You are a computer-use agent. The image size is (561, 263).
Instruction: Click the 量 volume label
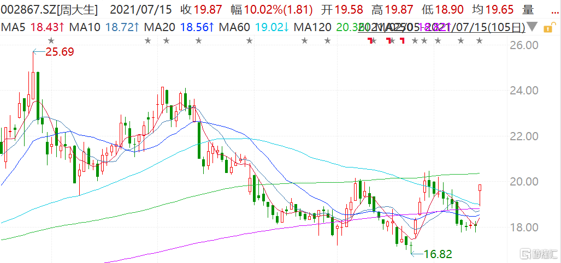click(x=528, y=10)
